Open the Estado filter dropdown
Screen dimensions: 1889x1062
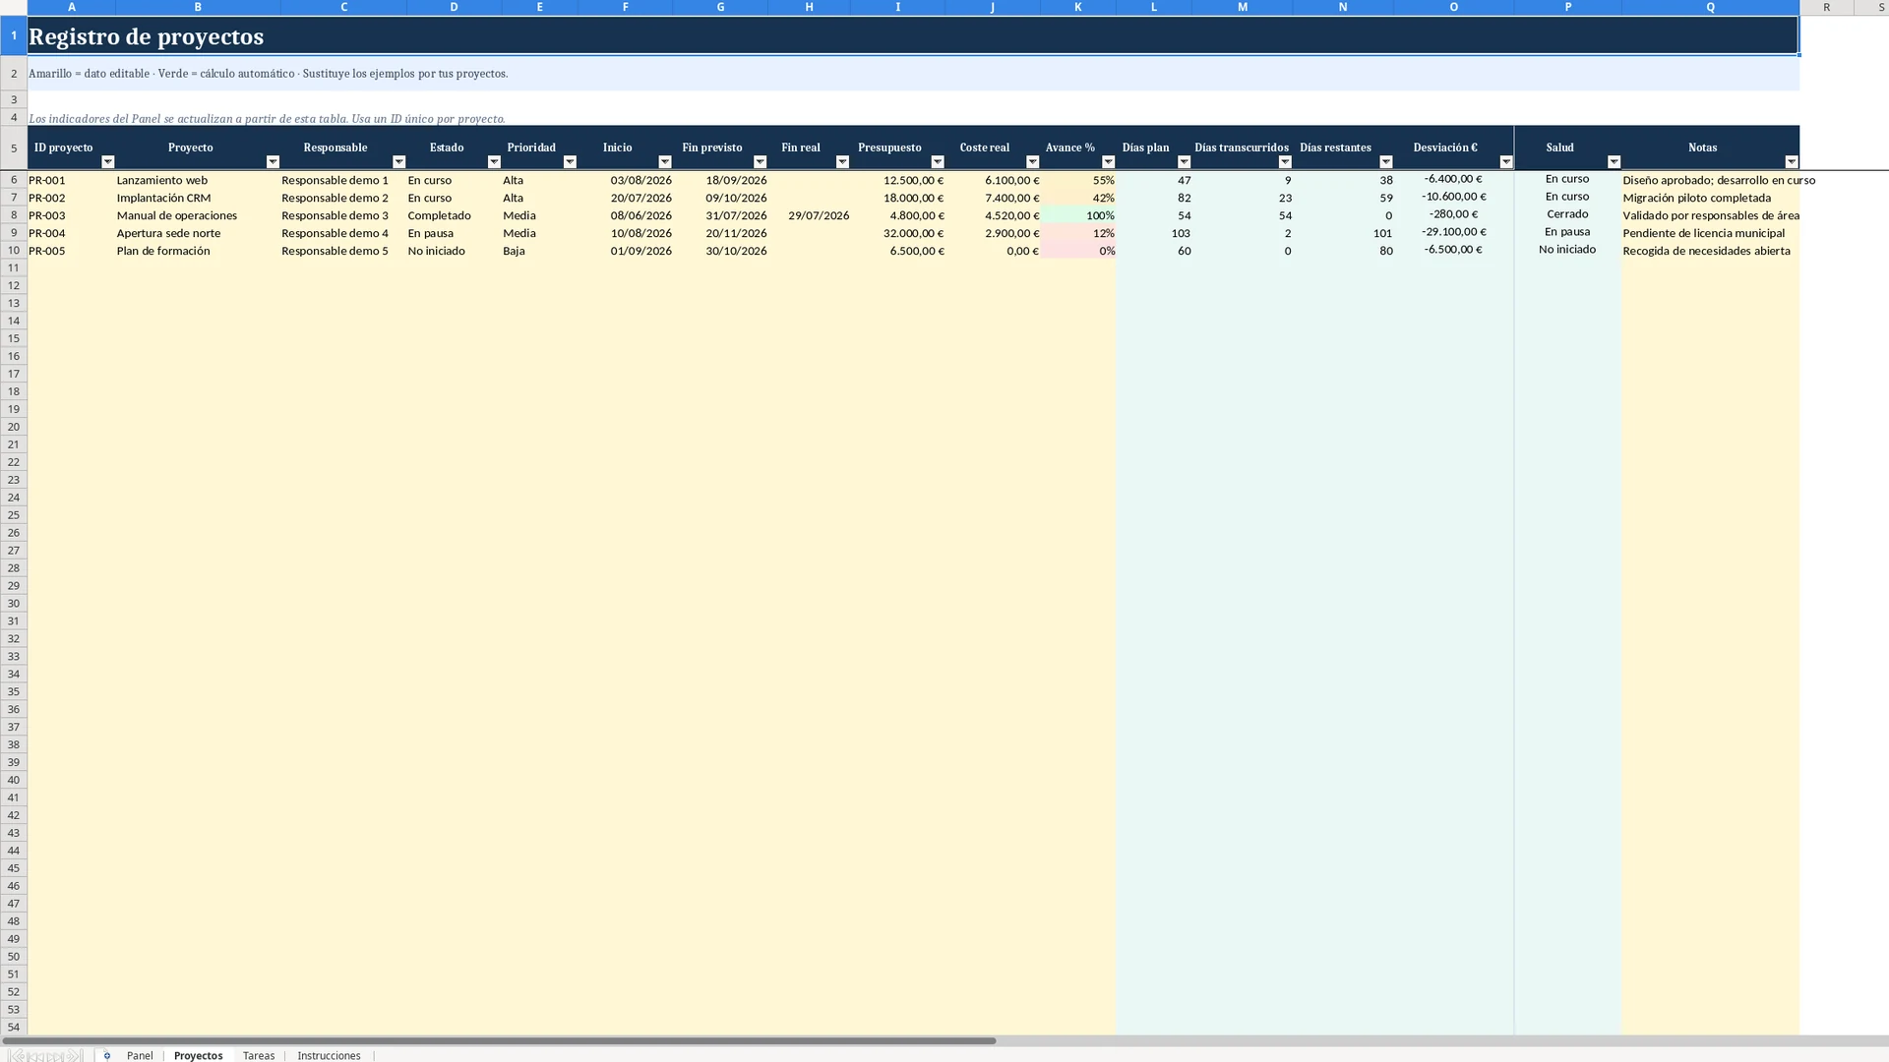[494, 162]
